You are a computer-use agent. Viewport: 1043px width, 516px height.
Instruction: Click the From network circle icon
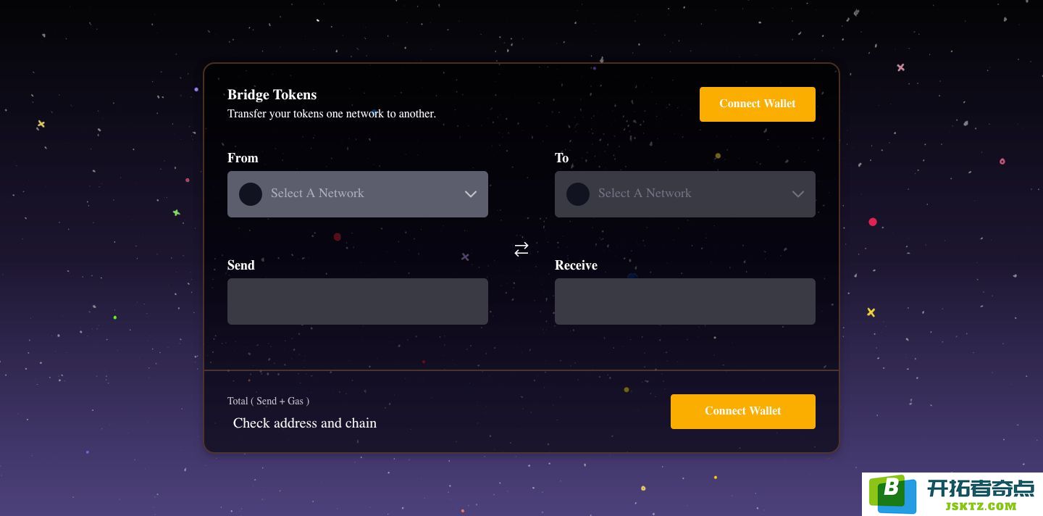[251, 194]
